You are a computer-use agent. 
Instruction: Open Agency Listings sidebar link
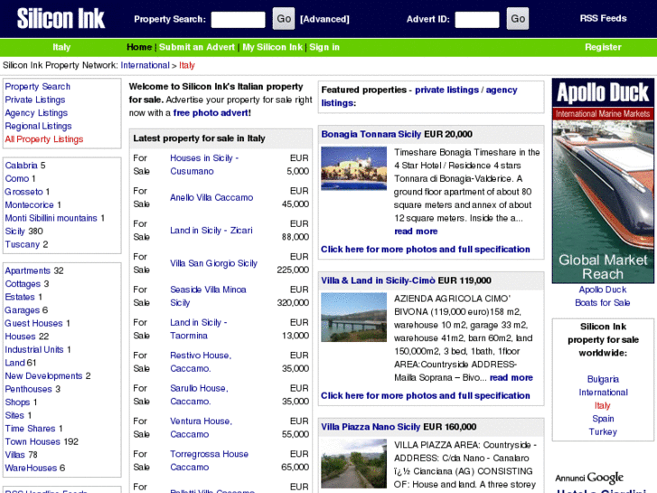[x=36, y=113]
